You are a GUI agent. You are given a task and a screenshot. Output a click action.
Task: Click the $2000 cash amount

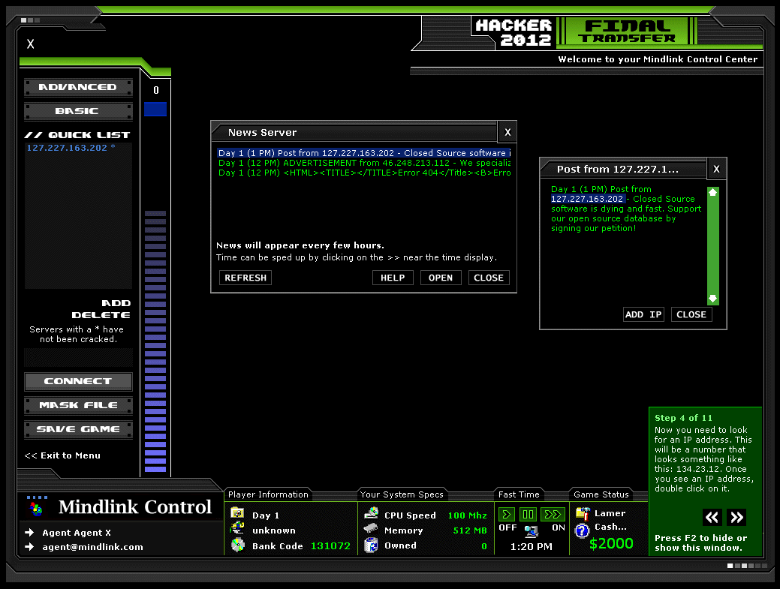pos(611,544)
